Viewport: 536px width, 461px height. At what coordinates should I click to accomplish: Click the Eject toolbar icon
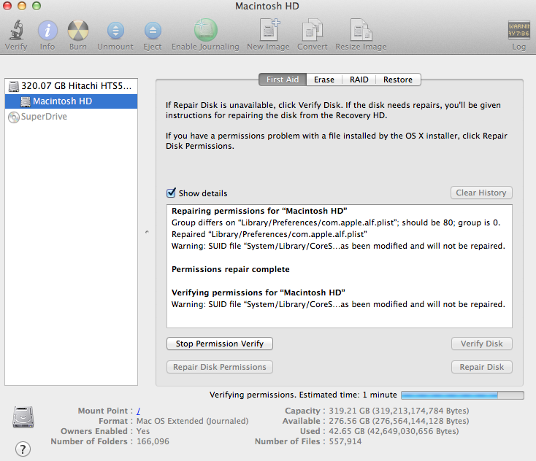tap(153, 31)
